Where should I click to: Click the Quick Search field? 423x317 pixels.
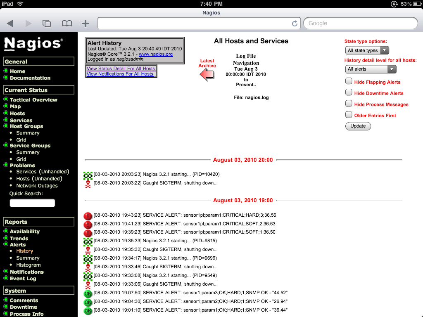33,203
